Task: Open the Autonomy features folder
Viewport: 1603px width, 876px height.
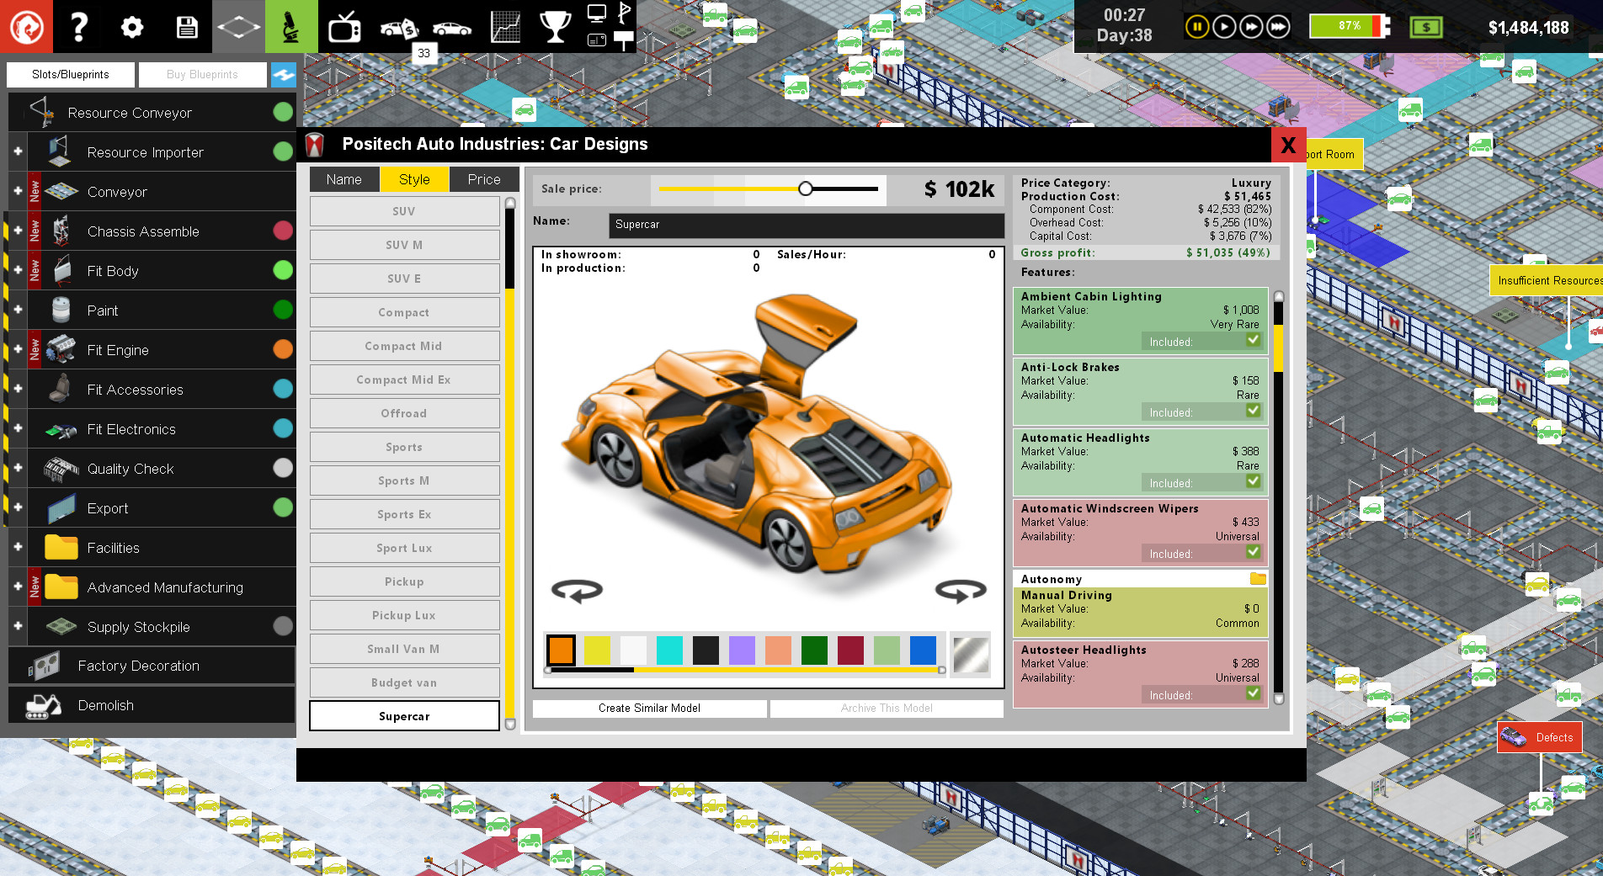Action: coord(1257,578)
